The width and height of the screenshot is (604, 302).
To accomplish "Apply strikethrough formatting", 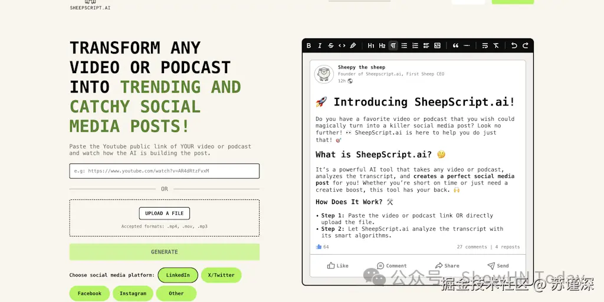I will (331, 45).
